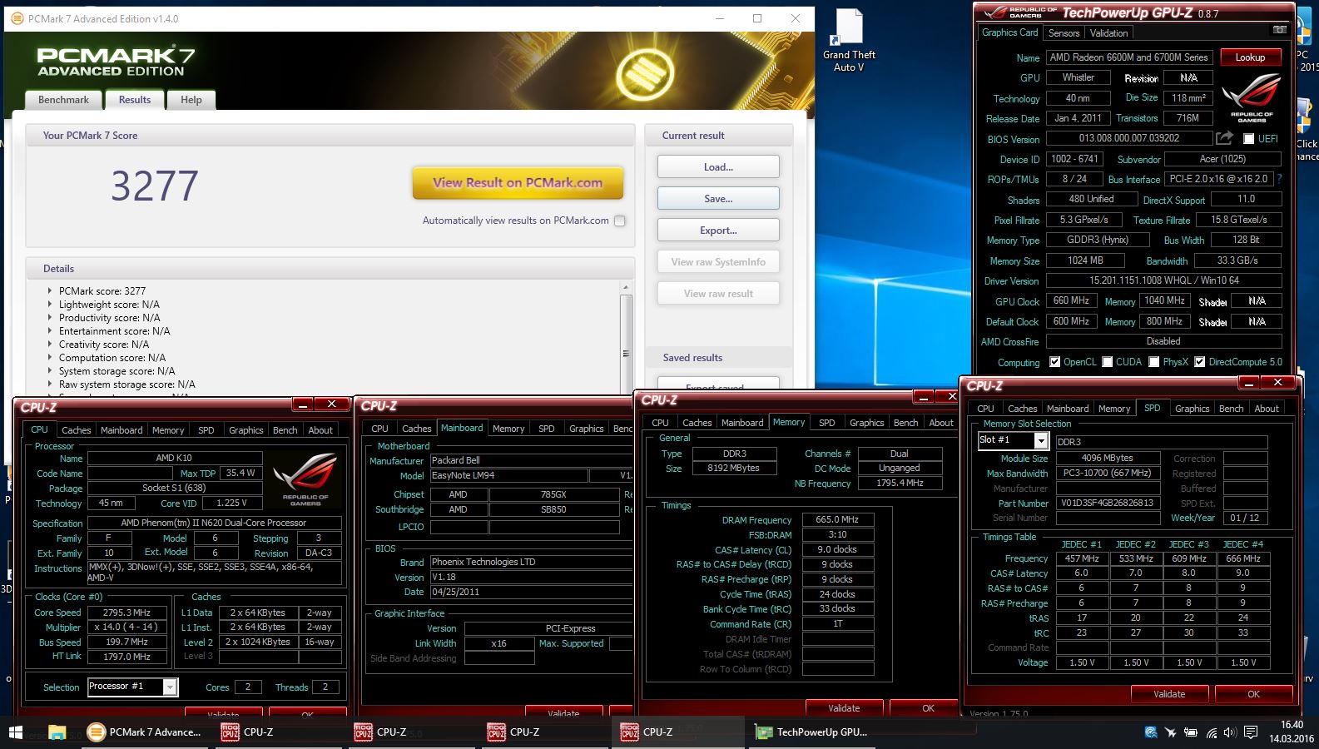Viewport: 1319px width, 749px height.
Task: Click the network Wi-Fi tray icon
Action: click(1211, 732)
